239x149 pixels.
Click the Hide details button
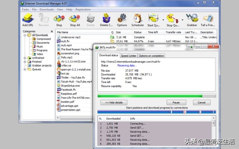click(x=114, y=102)
